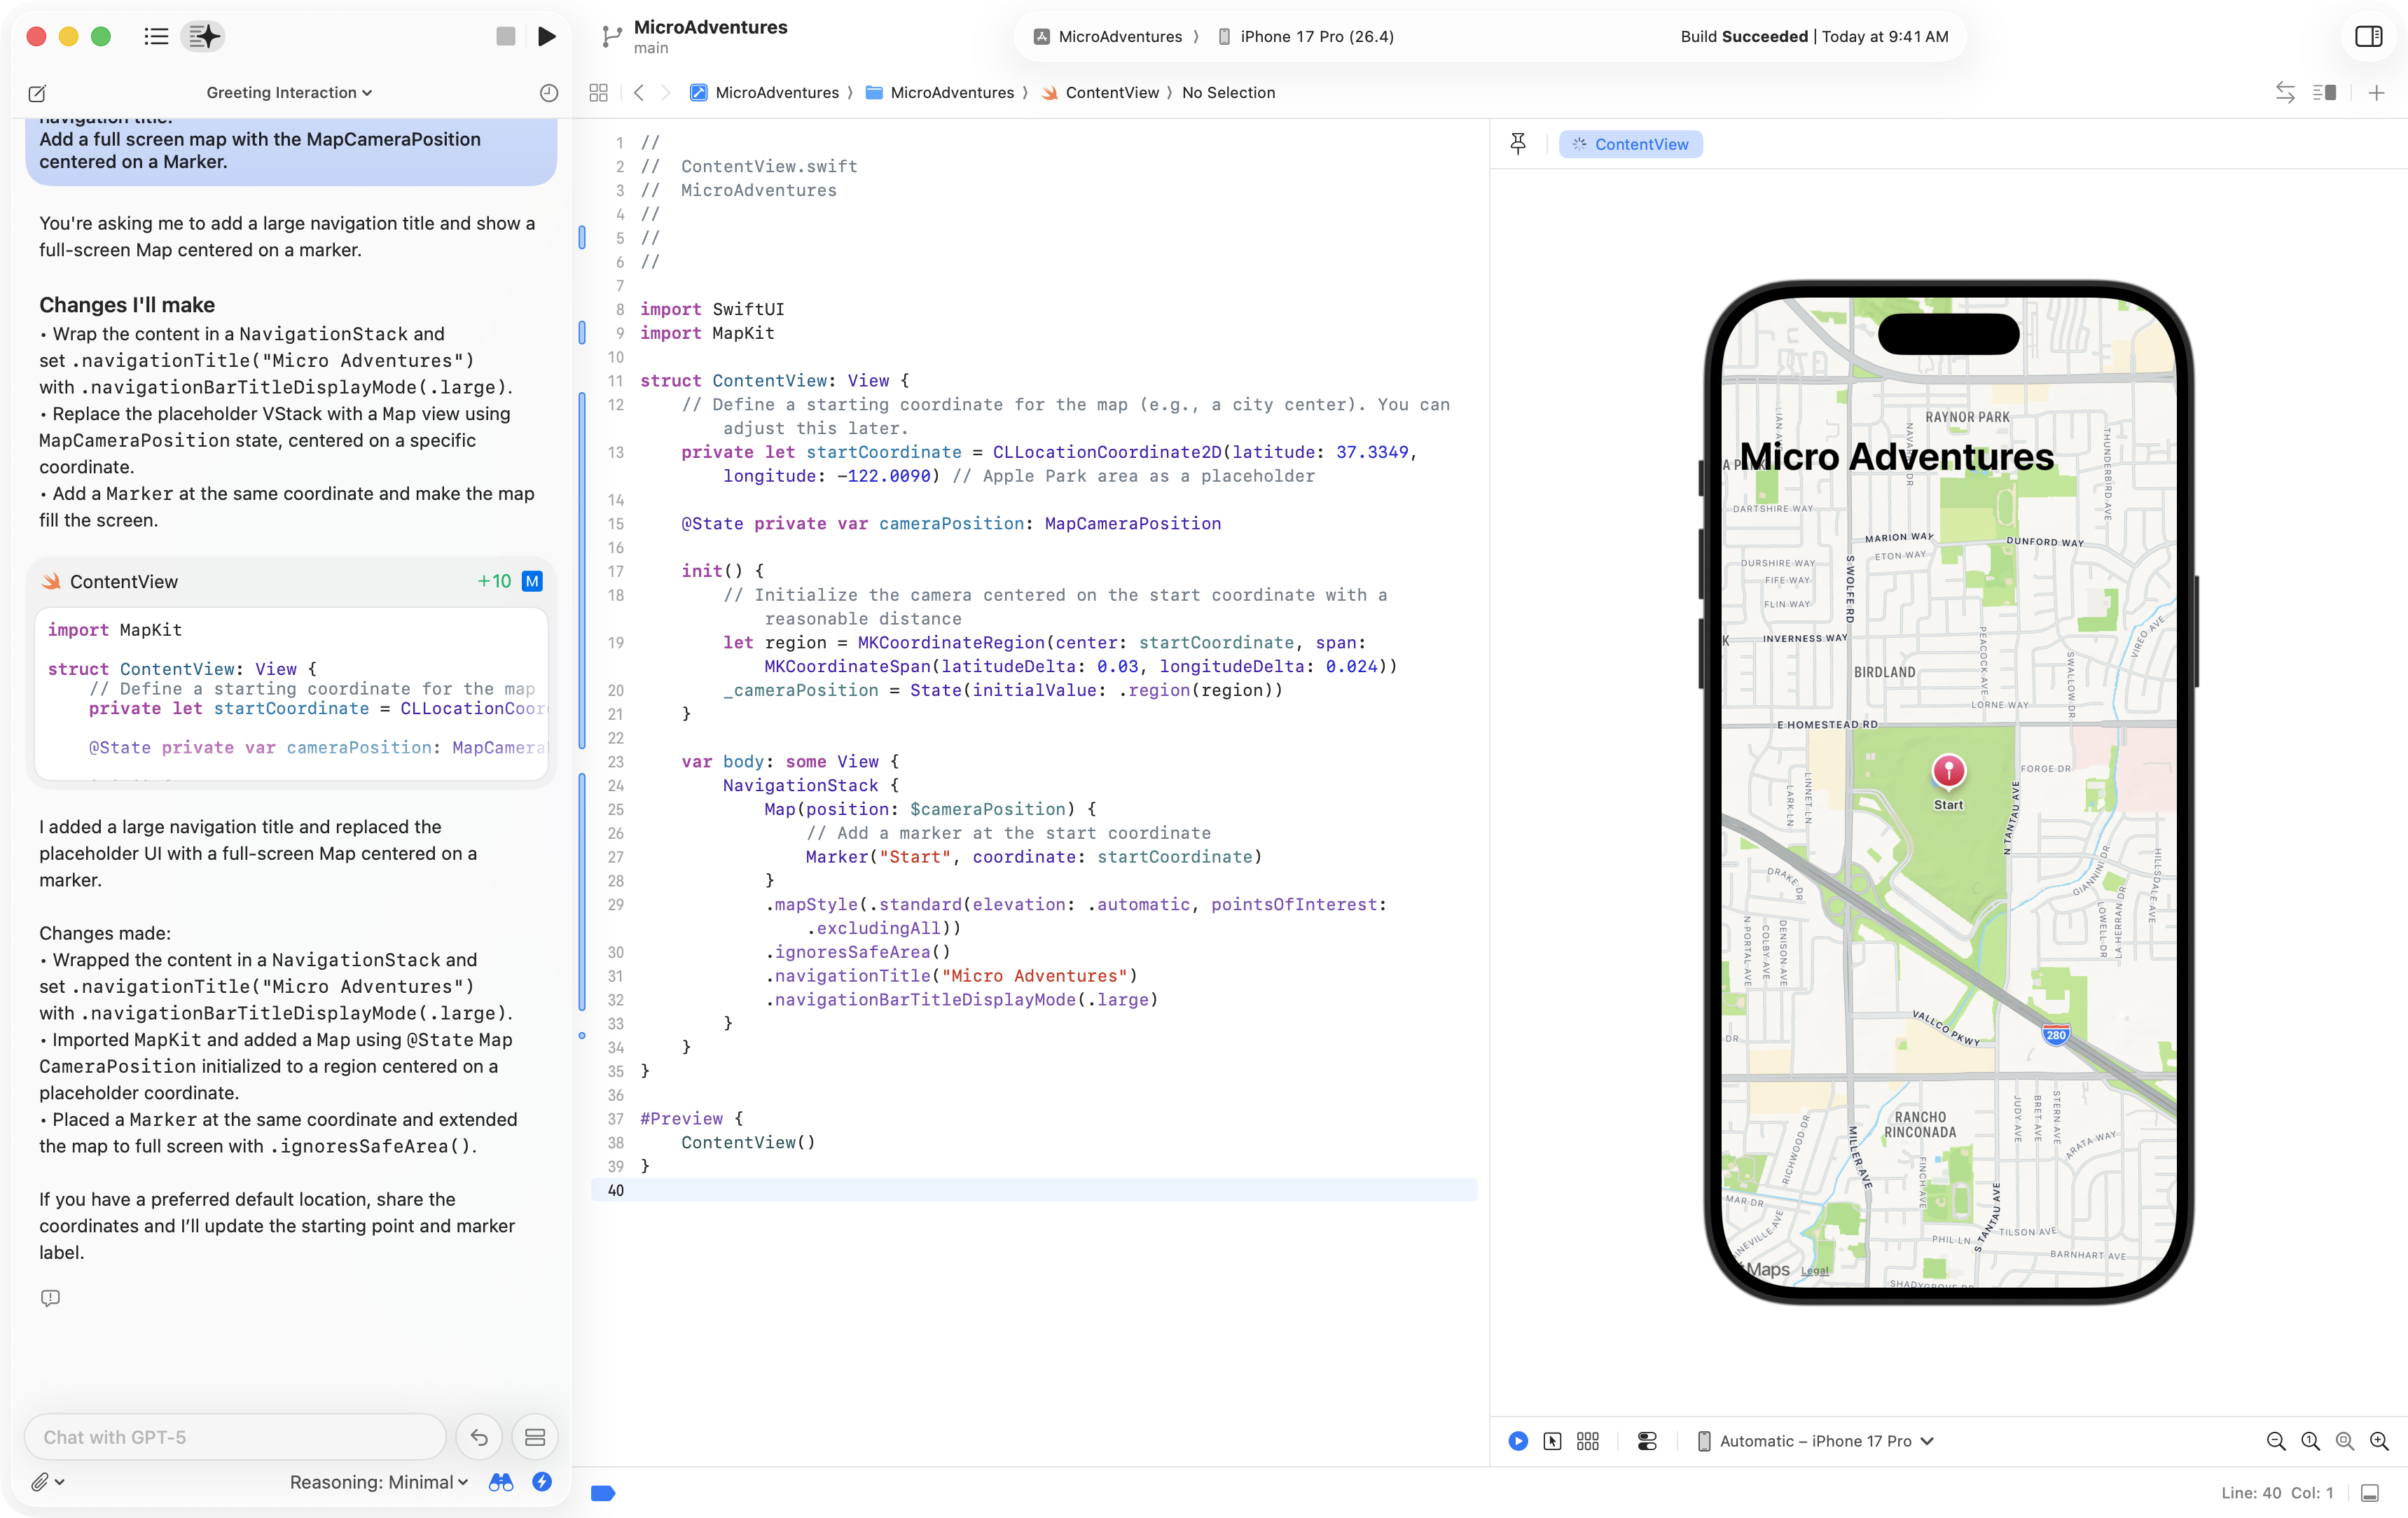Choose the iPhone 17 Pro run destination

[1306, 37]
